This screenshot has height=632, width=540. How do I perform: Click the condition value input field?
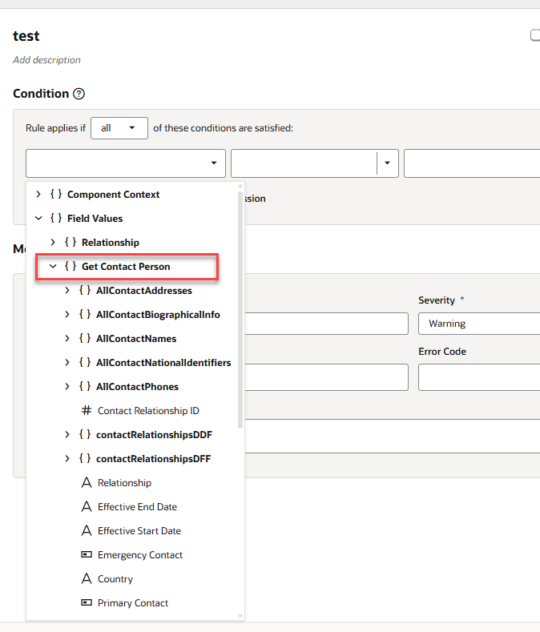[472, 163]
